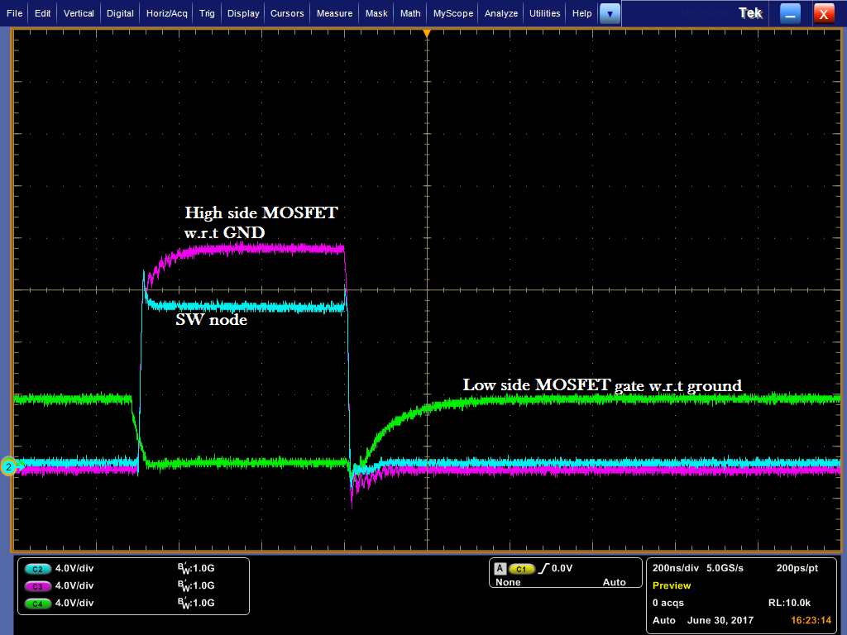Open the Horiz/Acq menu
Viewport: 847px width, 635px height.
click(167, 13)
